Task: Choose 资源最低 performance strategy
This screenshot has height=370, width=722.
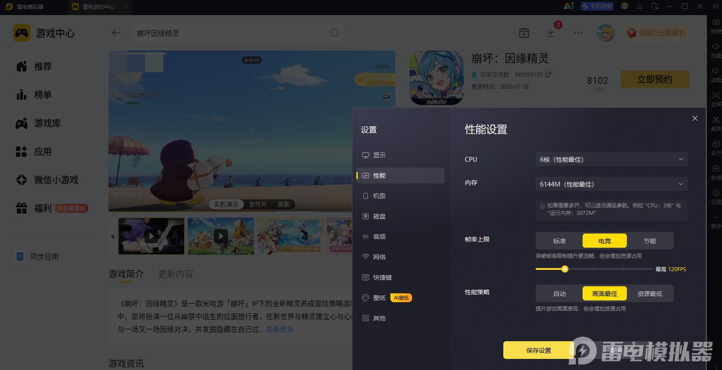Action: (x=650, y=293)
